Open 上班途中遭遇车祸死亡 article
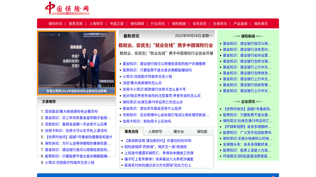Screen dimensions: 316x177 [159, 153]
